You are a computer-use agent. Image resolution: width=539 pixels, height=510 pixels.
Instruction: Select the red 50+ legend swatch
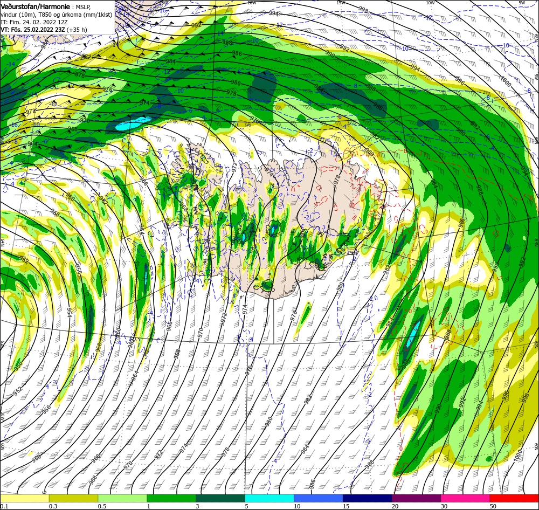pos(514,498)
